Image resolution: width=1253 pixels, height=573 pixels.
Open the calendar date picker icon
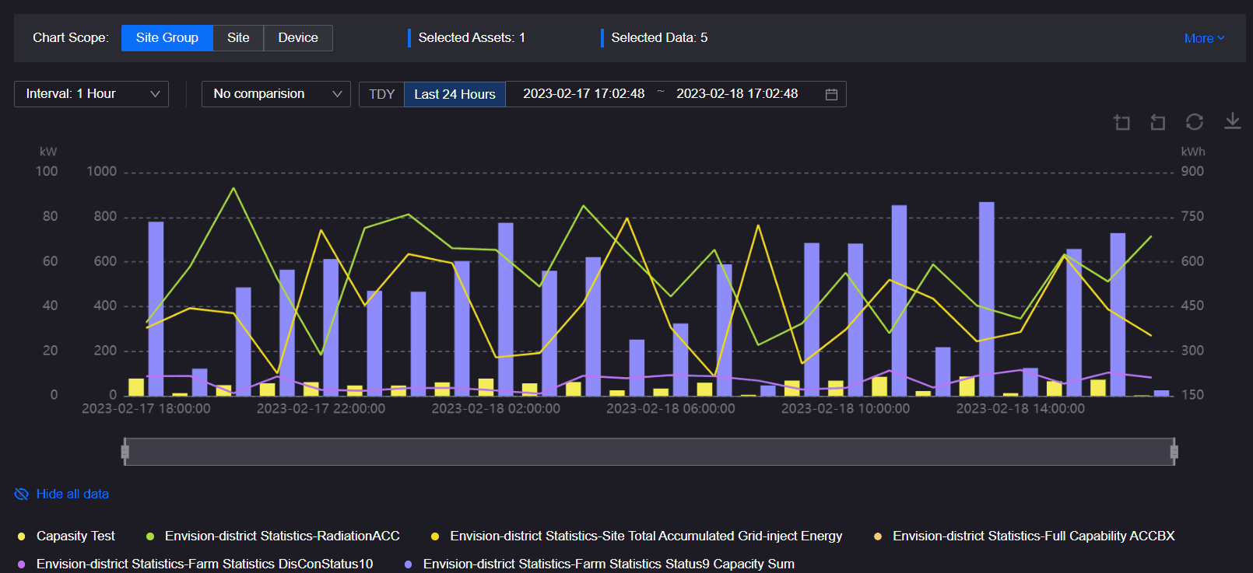click(831, 94)
